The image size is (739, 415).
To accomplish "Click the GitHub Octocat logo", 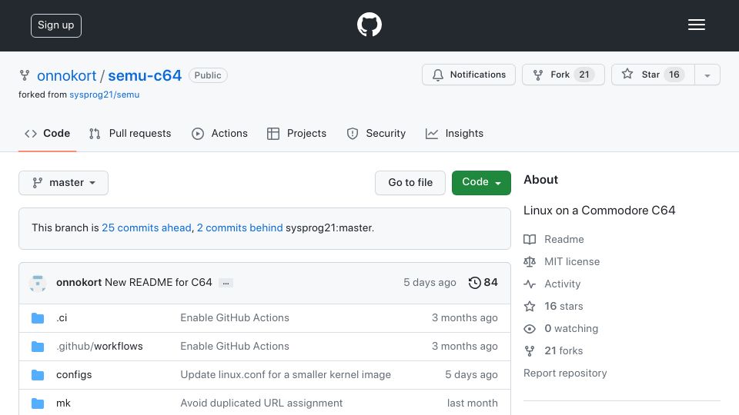I will pyautogui.click(x=369, y=25).
